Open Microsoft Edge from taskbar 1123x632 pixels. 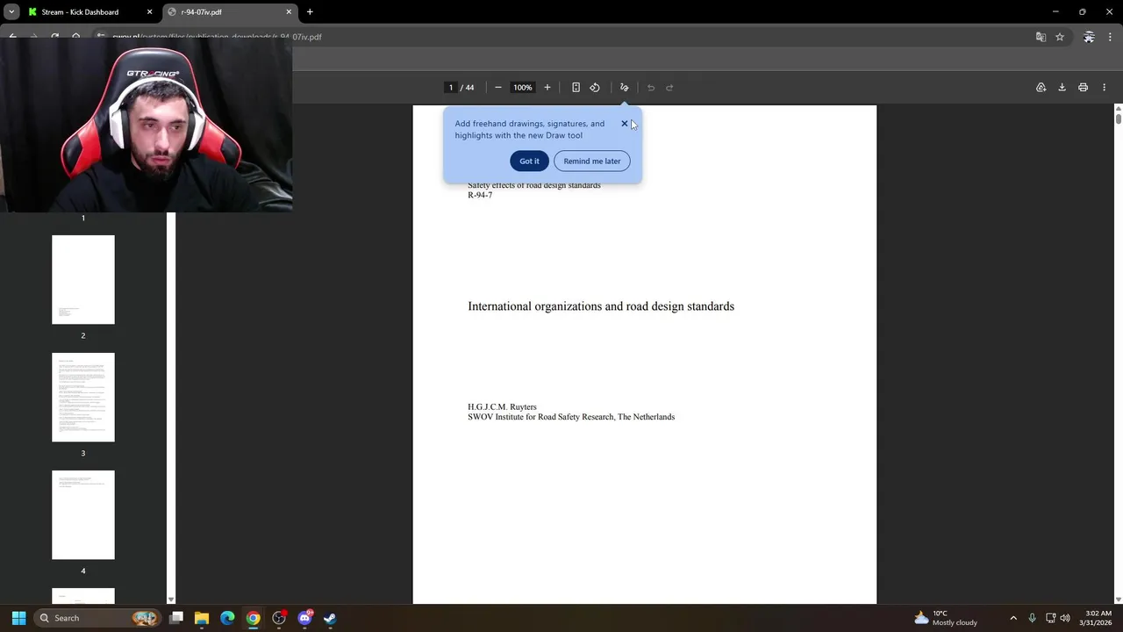click(227, 618)
